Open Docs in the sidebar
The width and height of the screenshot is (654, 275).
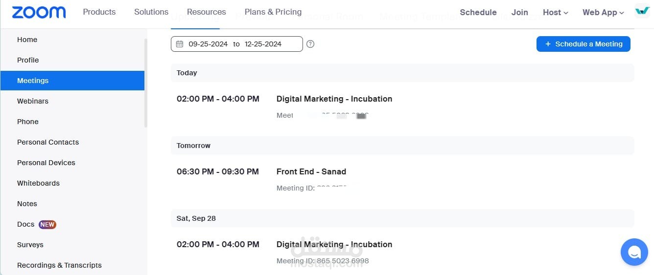click(25, 224)
